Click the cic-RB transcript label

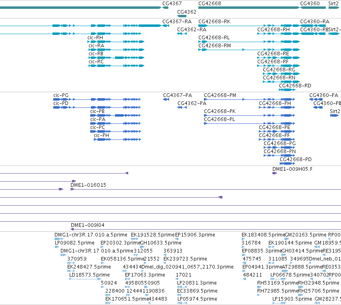pyautogui.click(x=96, y=54)
